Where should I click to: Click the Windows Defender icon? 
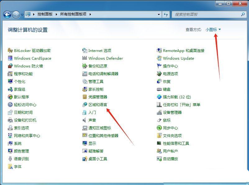(x=85, y=58)
